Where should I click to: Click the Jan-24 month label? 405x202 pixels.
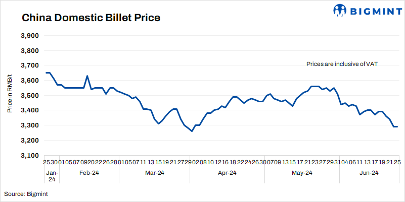point(52,176)
